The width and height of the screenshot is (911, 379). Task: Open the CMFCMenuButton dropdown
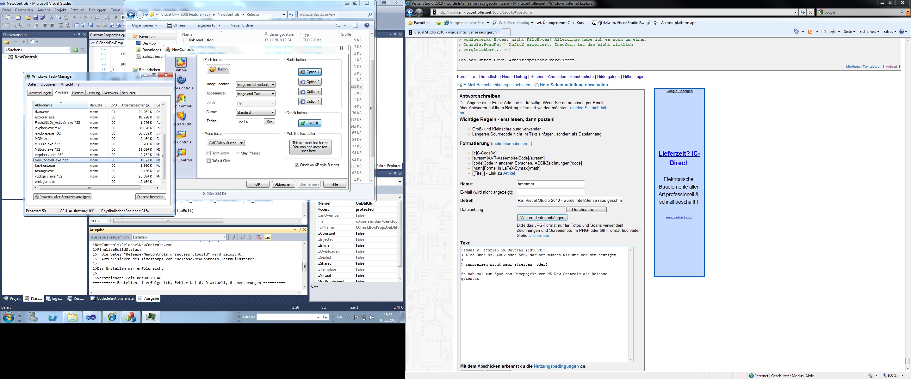point(226,143)
